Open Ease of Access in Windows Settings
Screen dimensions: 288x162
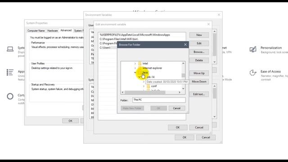pos(270,72)
